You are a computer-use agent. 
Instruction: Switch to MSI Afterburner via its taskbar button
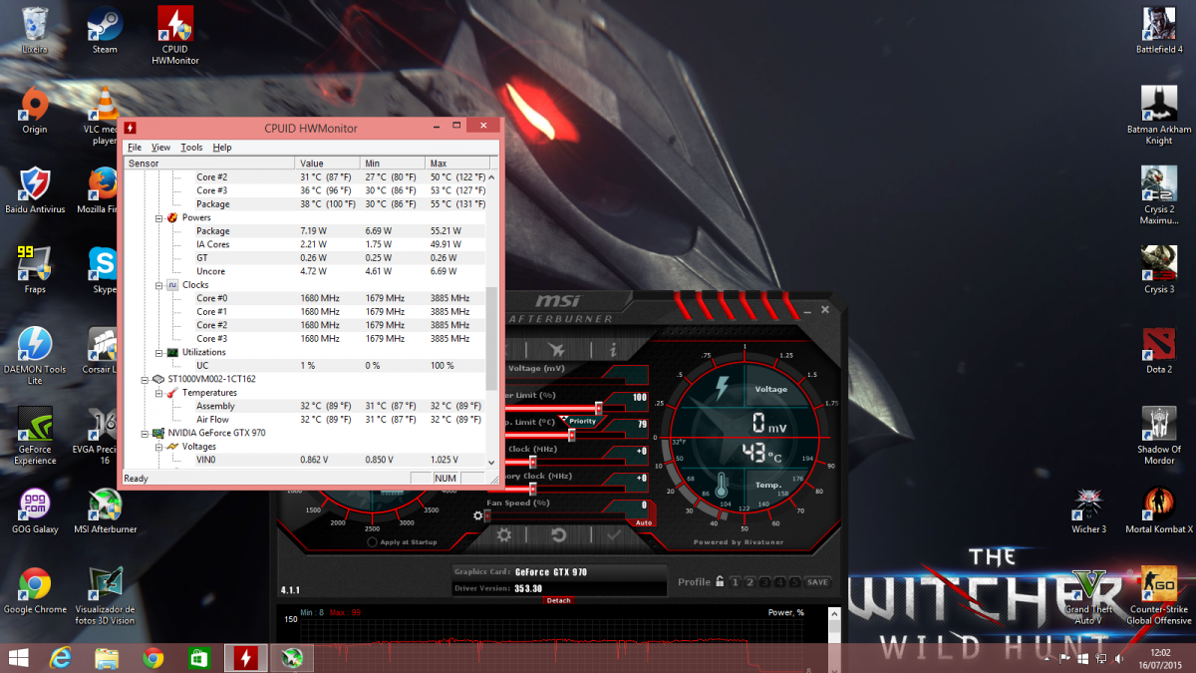[x=291, y=658]
